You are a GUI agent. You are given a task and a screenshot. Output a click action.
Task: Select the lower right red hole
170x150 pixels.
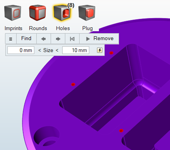(x=121, y=131)
